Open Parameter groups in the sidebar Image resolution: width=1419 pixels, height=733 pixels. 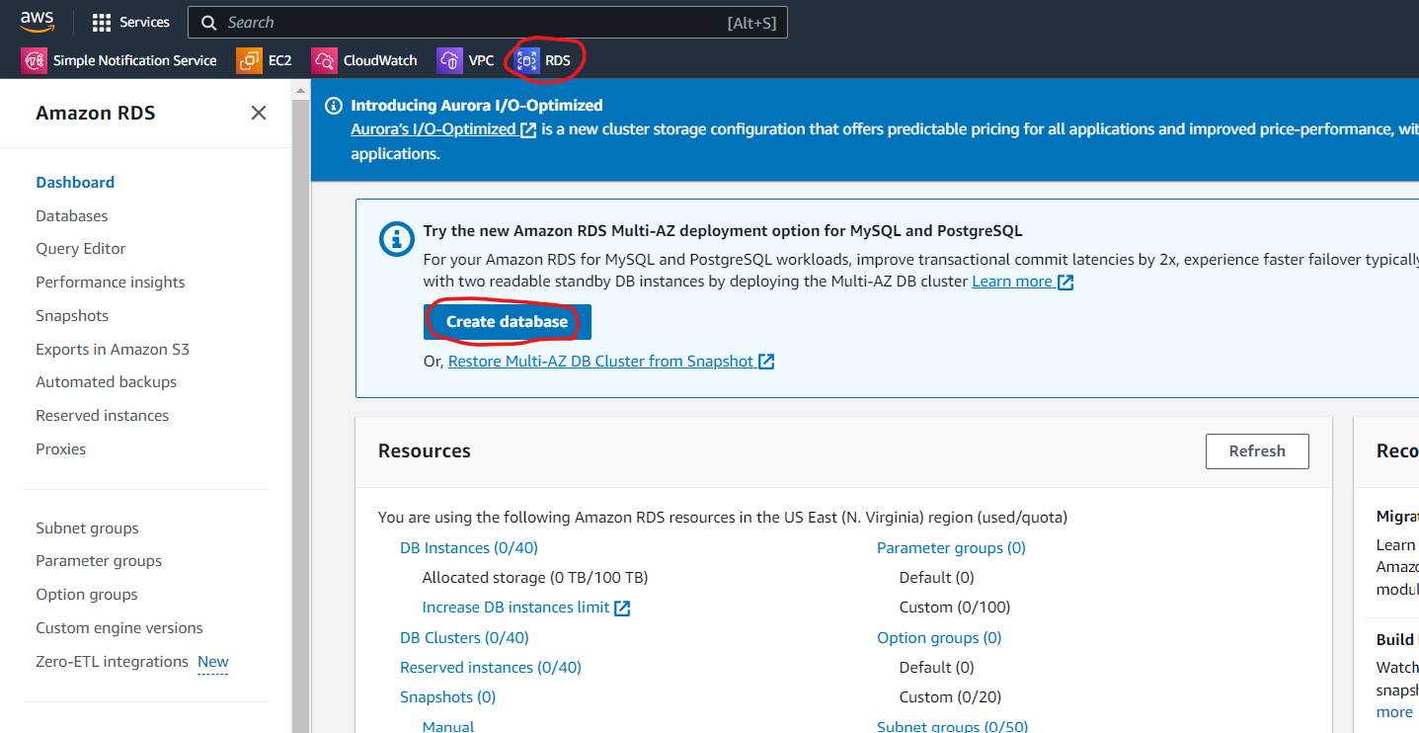click(x=99, y=561)
